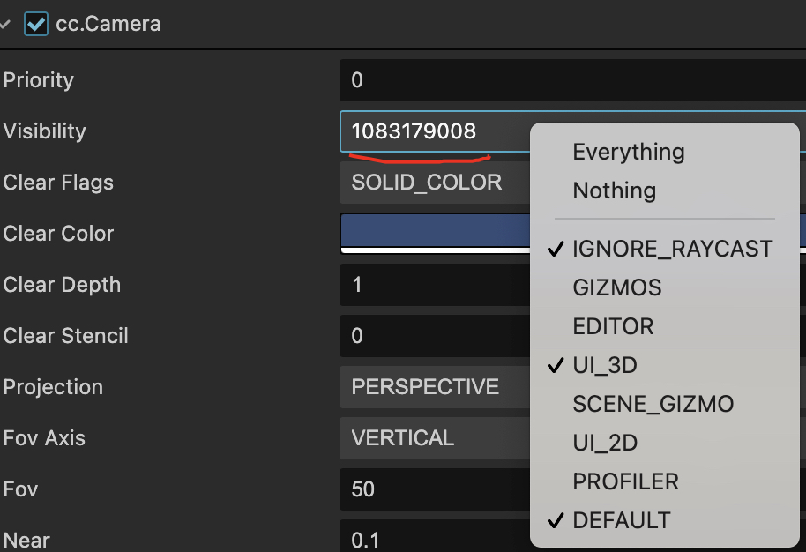This screenshot has width=806, height=552.
Task: Uncheck the IGNORE_RAYCAST layer option
Action: tap(672, 249)
